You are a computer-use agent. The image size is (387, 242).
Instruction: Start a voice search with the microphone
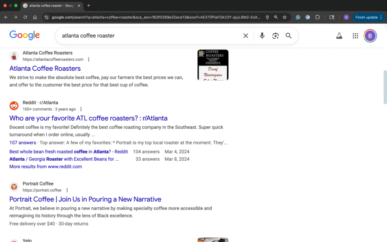coord(262,36)
